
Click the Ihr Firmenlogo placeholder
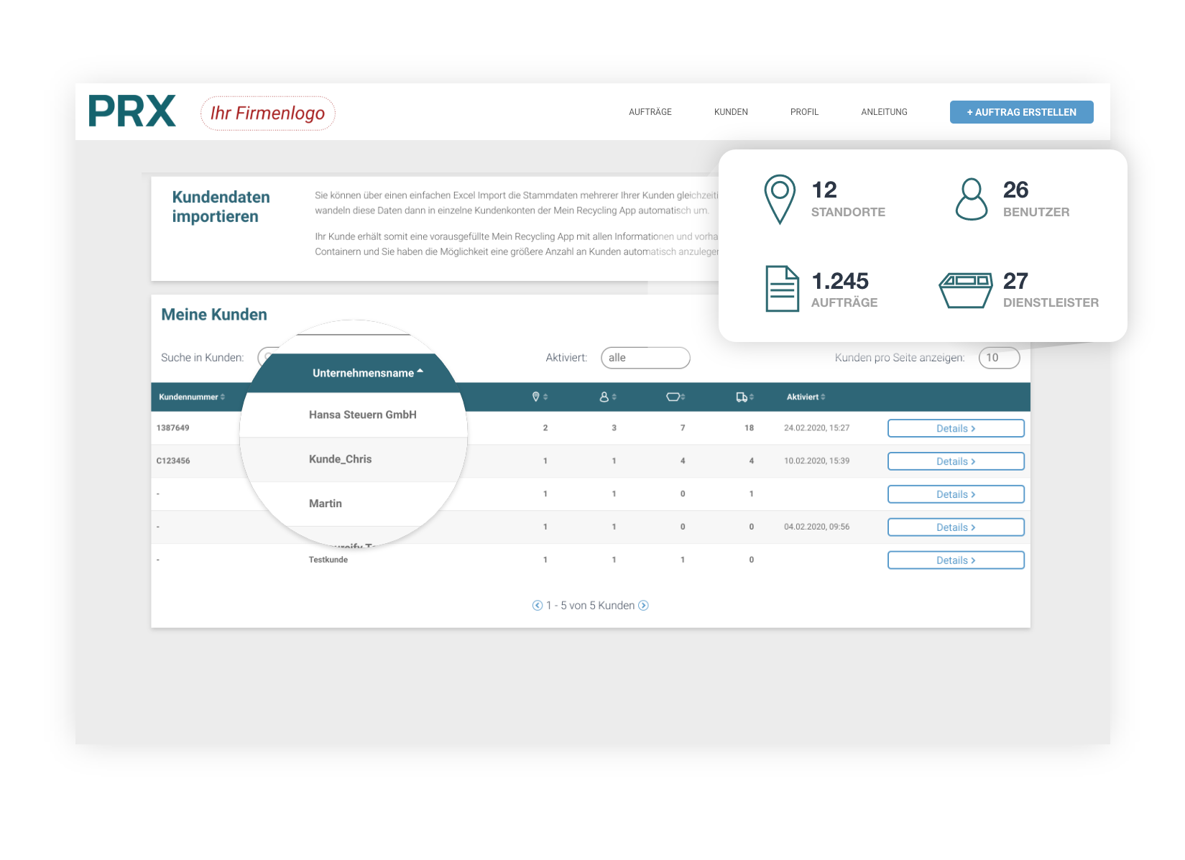coord(267,114)
